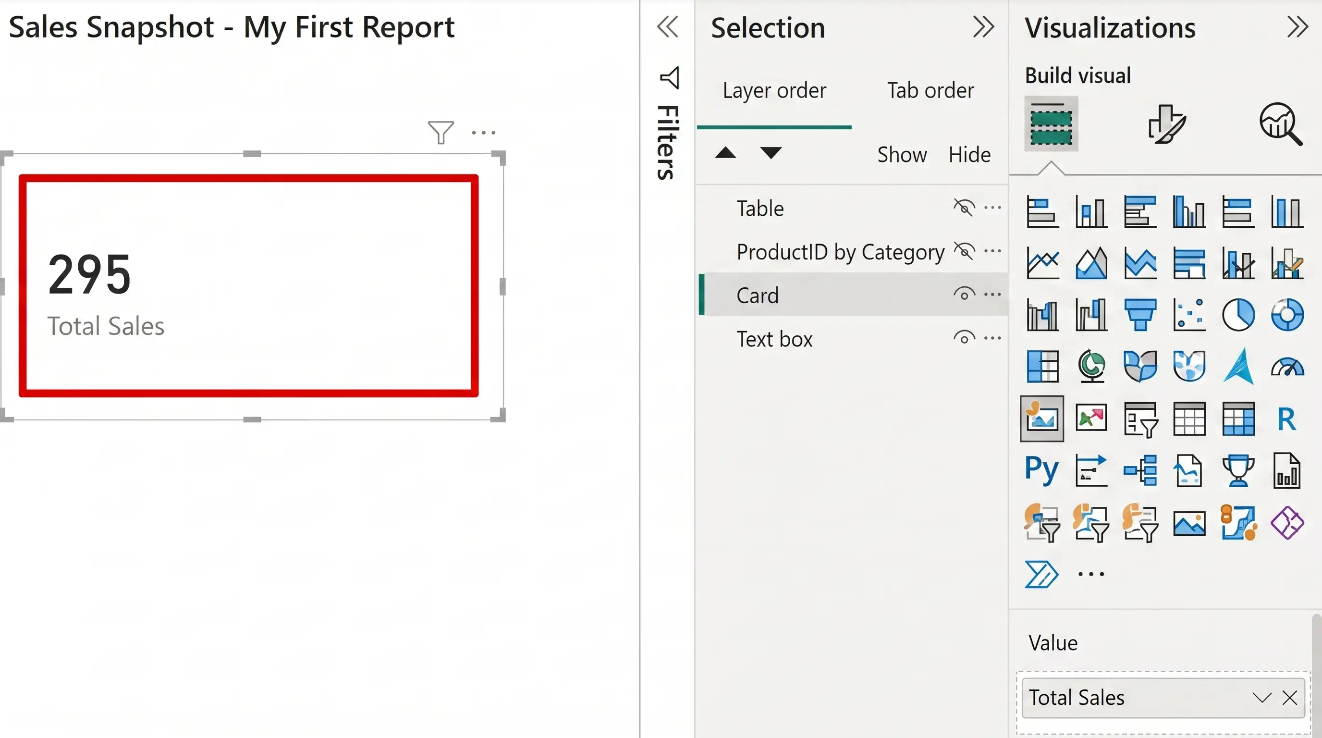Switch to the Tab order tab
1322x738 pixels.
[930, 90]
